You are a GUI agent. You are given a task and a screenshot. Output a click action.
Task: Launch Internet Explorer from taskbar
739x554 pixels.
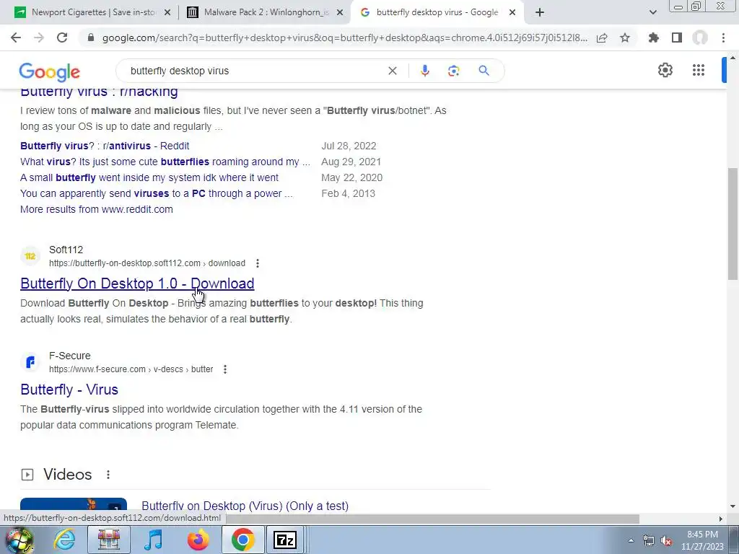coord(64,540)
